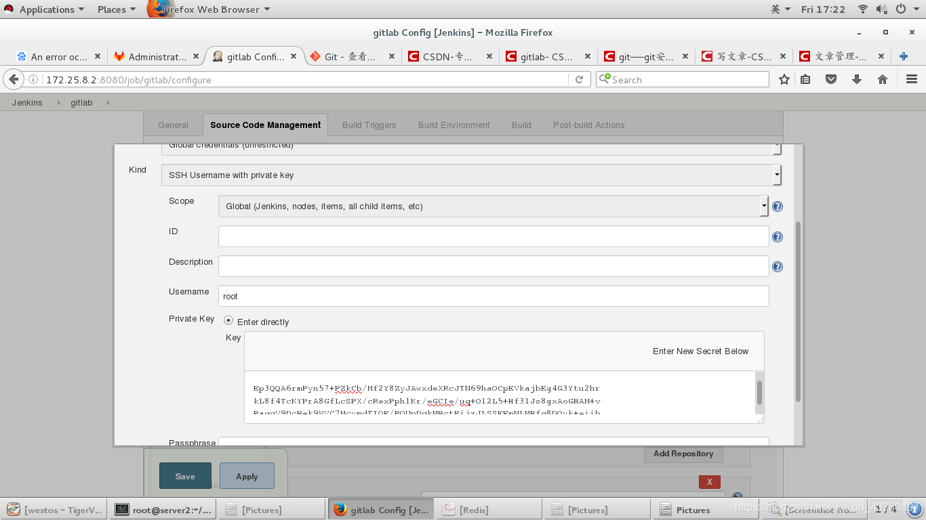The width and height of the screenshot is (926, 520).
Task: Select Enter directly radio button
Action: click(228, 321)
